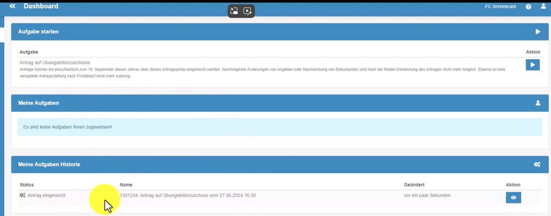
Task: Click Aufgabe column header in start table
Action: tap(29, 52)
